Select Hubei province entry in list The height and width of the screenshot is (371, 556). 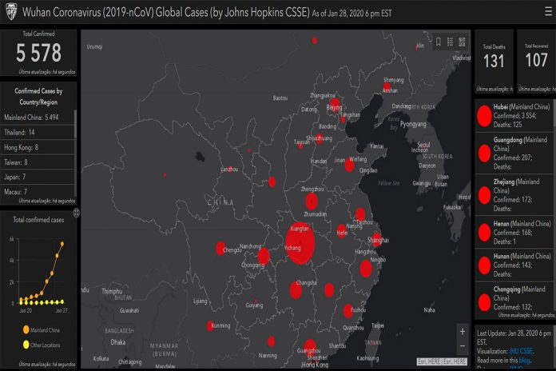tap(514, 116)
